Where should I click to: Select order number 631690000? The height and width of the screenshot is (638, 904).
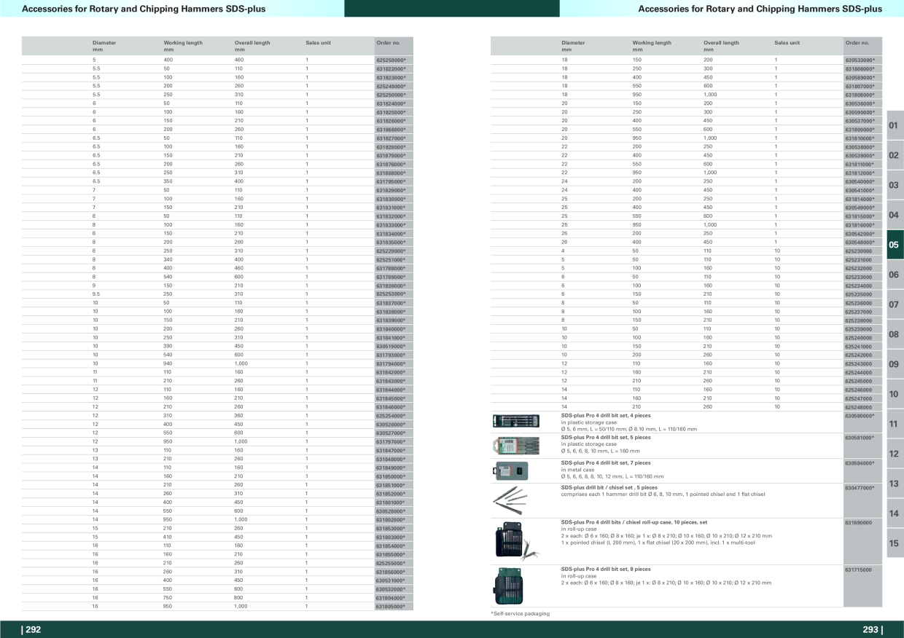860,522
